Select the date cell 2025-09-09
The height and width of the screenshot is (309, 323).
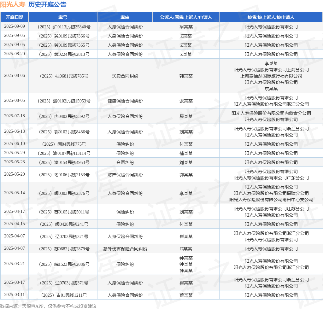[x=15, y=26]
